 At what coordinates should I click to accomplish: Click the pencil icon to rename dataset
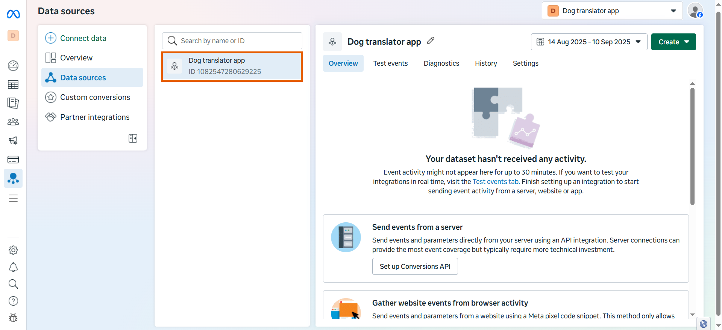431,41
